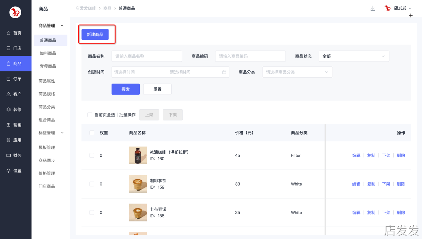Check the box for 冰滴咖啡 row
Viewport: 422px width, 239px height.
(x=92, y=155)
